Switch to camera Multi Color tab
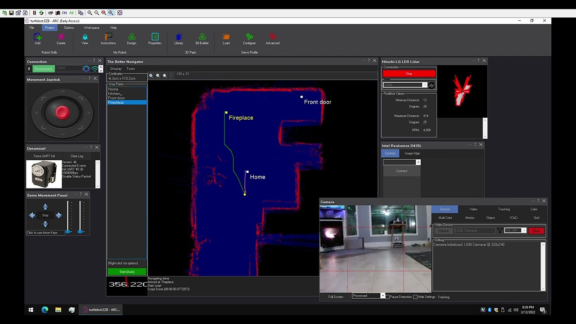This screenshot has height=324, width=576. point(445,218)
